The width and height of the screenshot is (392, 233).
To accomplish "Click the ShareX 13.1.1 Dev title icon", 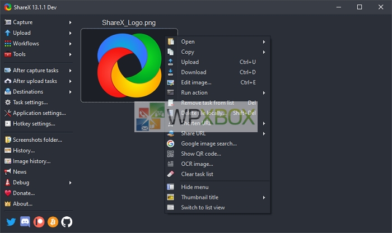I will 8,7.
